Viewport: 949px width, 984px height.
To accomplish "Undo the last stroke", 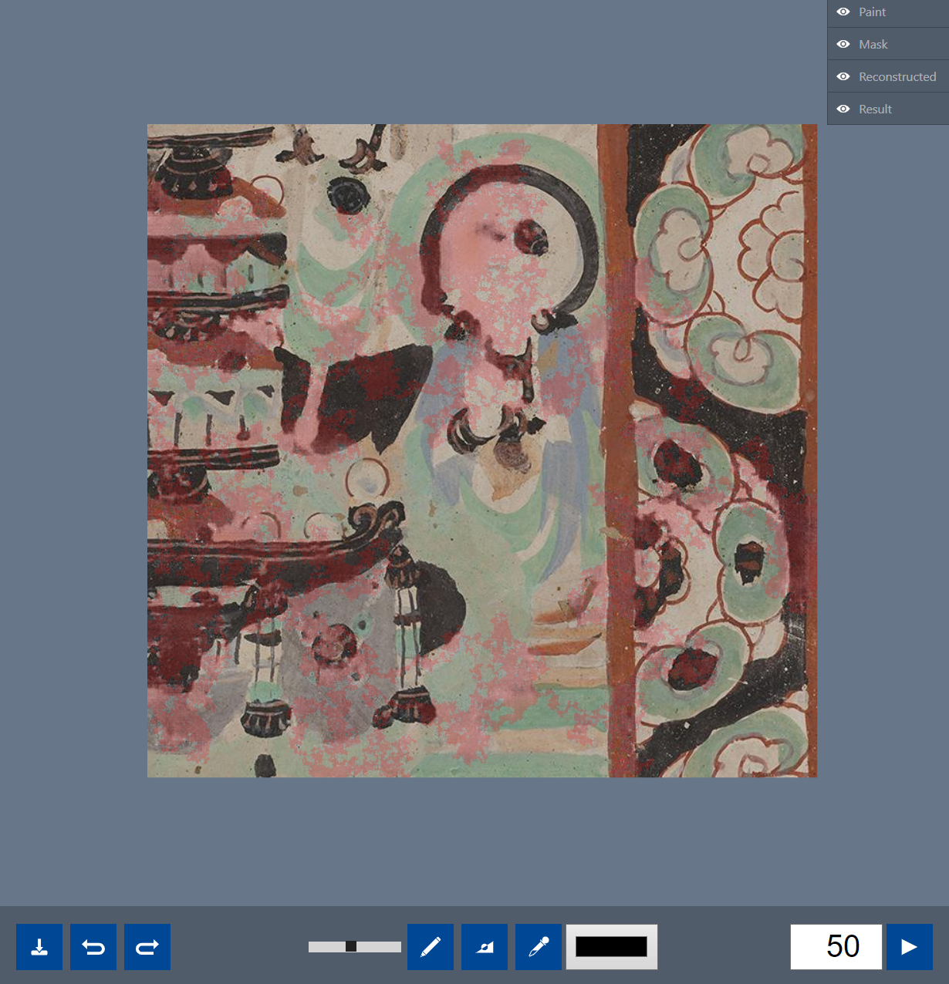I will click(93, 947).
